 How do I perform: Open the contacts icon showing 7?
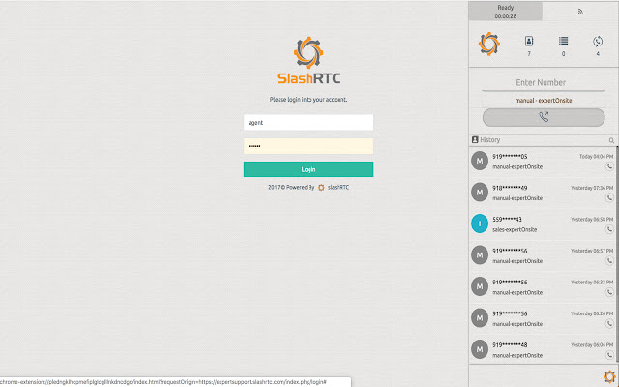point(529,41)
